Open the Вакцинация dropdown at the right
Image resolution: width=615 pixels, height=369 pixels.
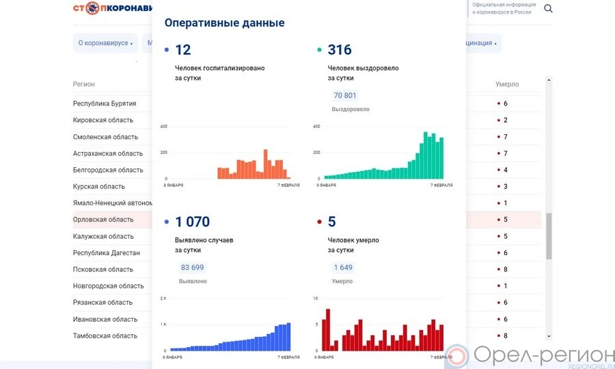481,43
